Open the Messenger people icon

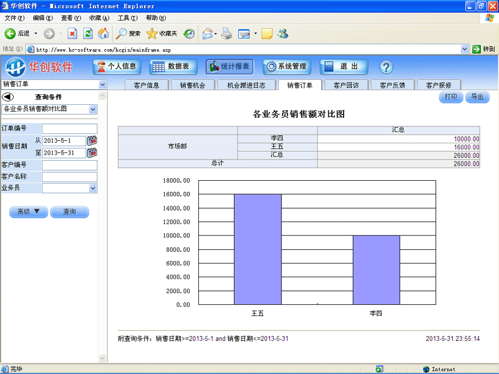point(283,34)
